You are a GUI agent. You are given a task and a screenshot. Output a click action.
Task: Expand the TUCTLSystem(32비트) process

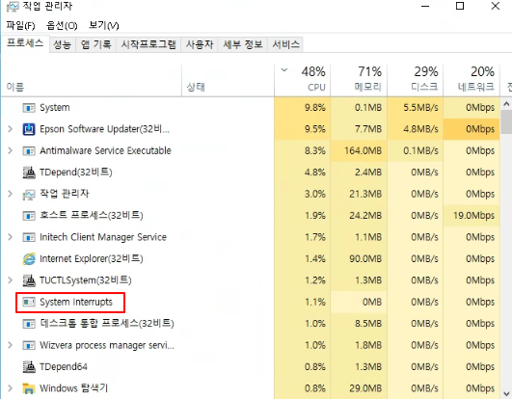10,280
